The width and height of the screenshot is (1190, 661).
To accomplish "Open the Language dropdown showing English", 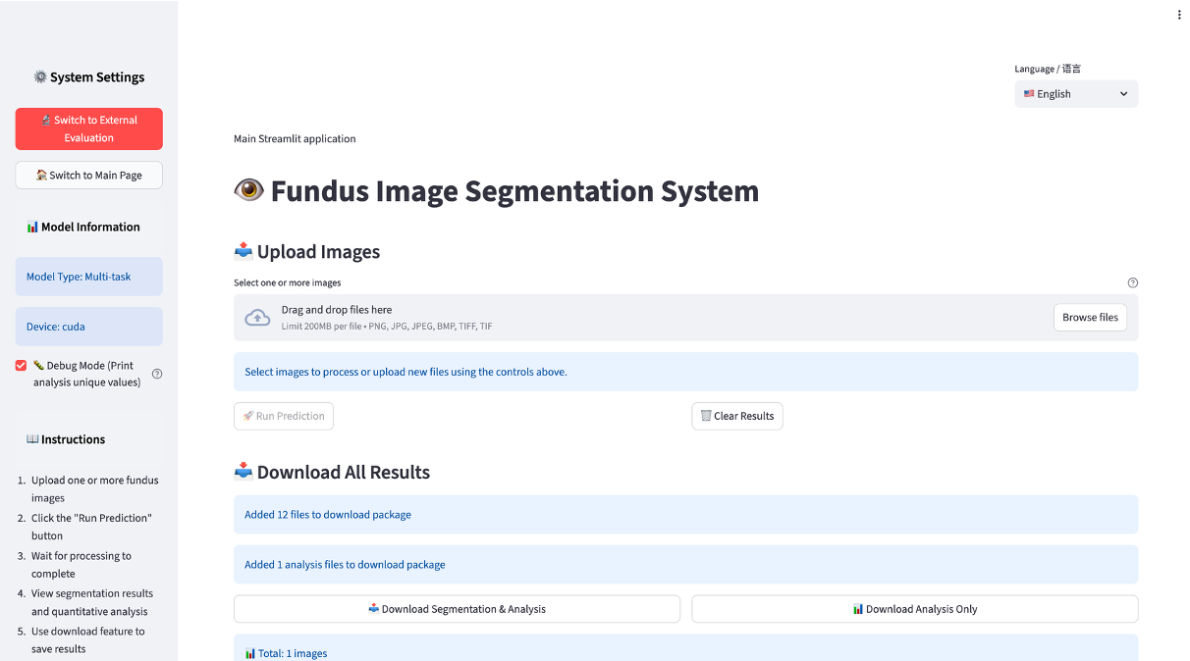I will pyautogui.click(x=1075, y=94).
